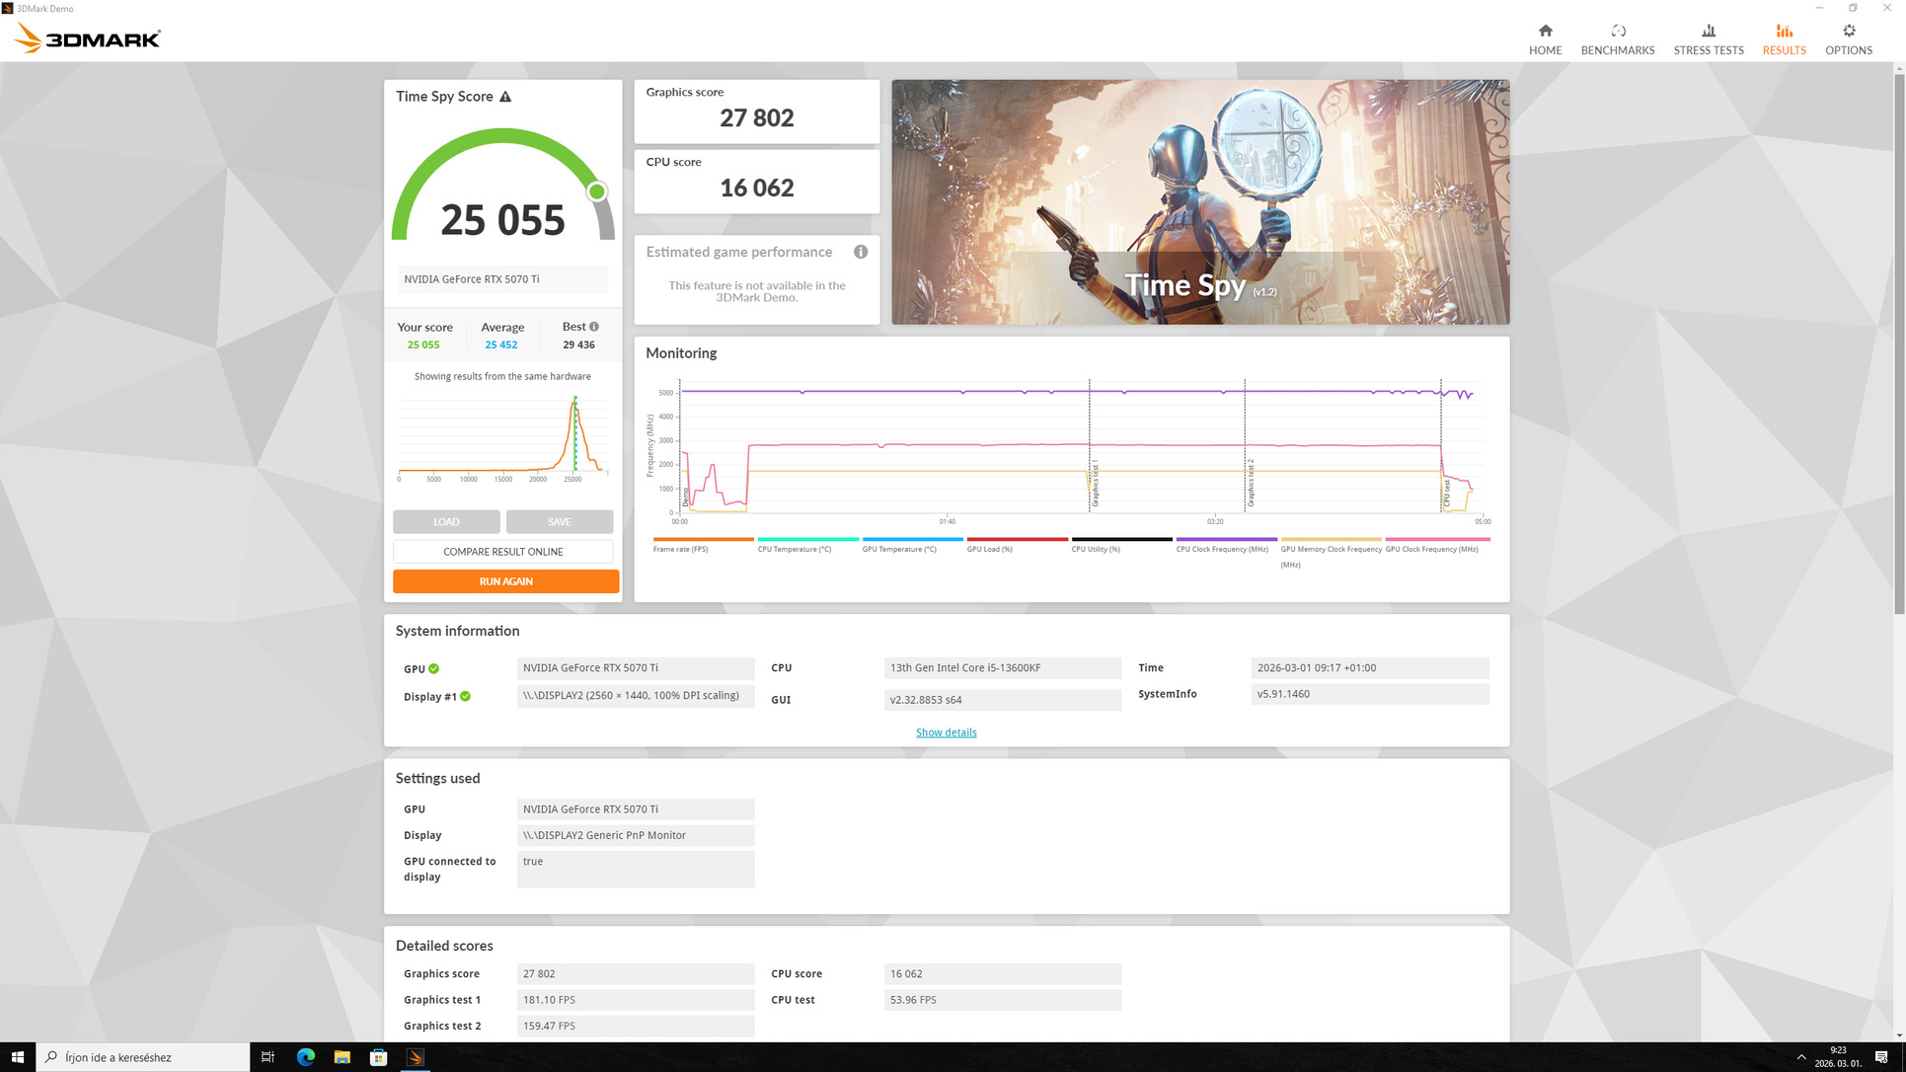Click the Run Again button
This screenshot has height=1072, width=1906.
[x=505, y=581]
